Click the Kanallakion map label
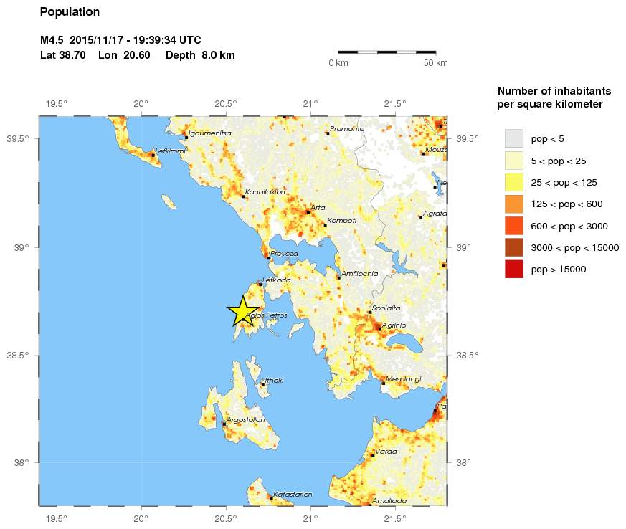This screenshot has width=626, height=529. click(265, 192)
